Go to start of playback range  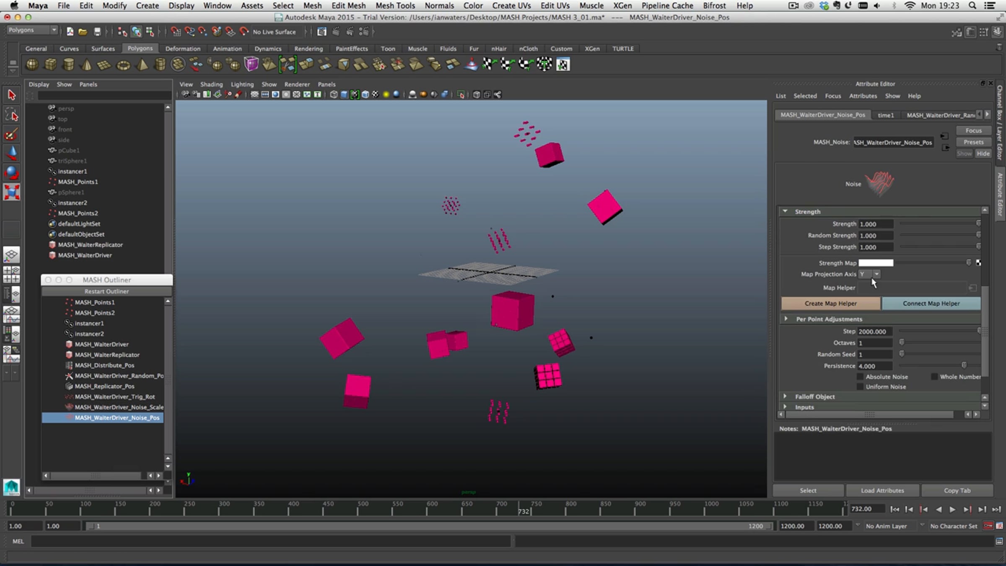coord(895,509)
